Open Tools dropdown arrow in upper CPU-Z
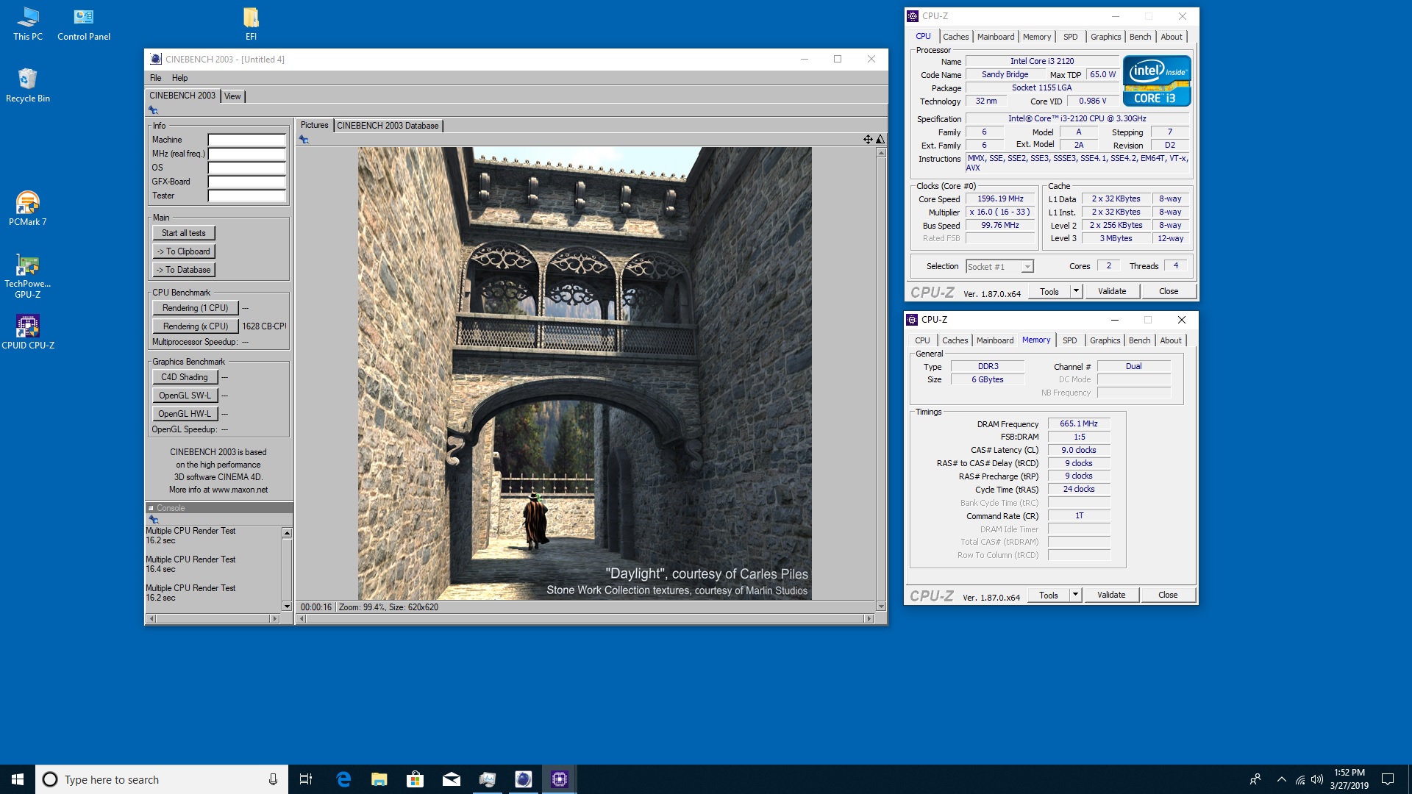The height and width of the screenshot is (794, 1412). coord(1076,291)
